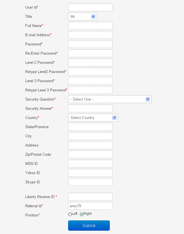Focus the Re-Enter Password field

90,53
